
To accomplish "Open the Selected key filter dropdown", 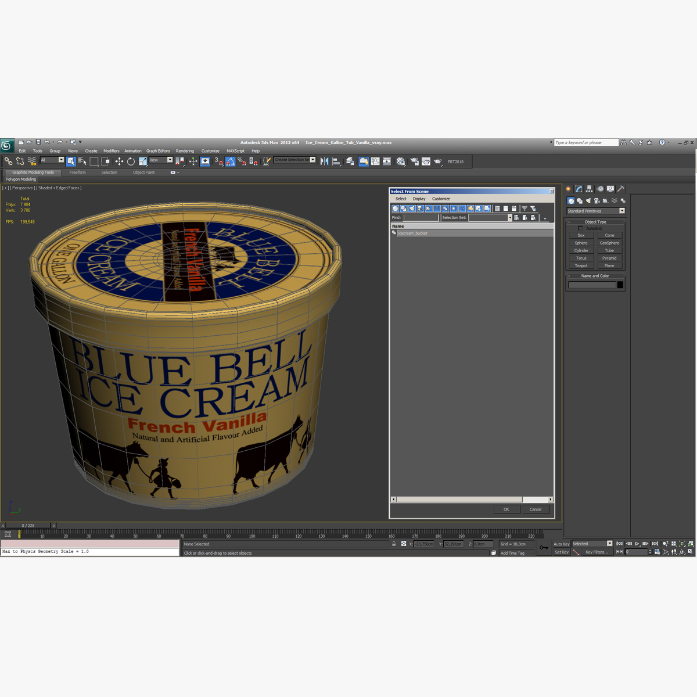I will 592,544.
